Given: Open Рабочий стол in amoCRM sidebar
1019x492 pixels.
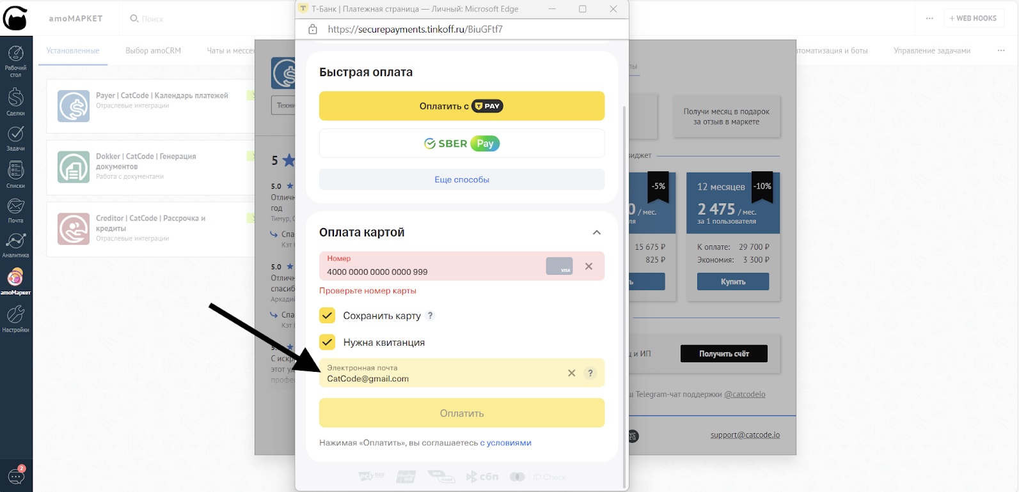Looking at the screenshot, I should tap(15, 61).
